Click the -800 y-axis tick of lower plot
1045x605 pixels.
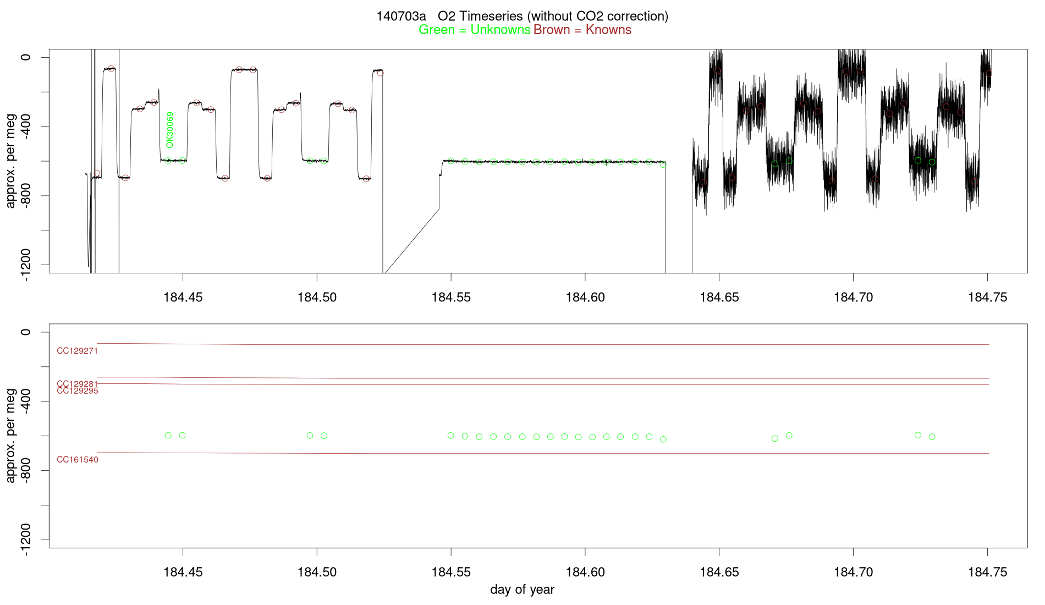(x=25, y=471)
